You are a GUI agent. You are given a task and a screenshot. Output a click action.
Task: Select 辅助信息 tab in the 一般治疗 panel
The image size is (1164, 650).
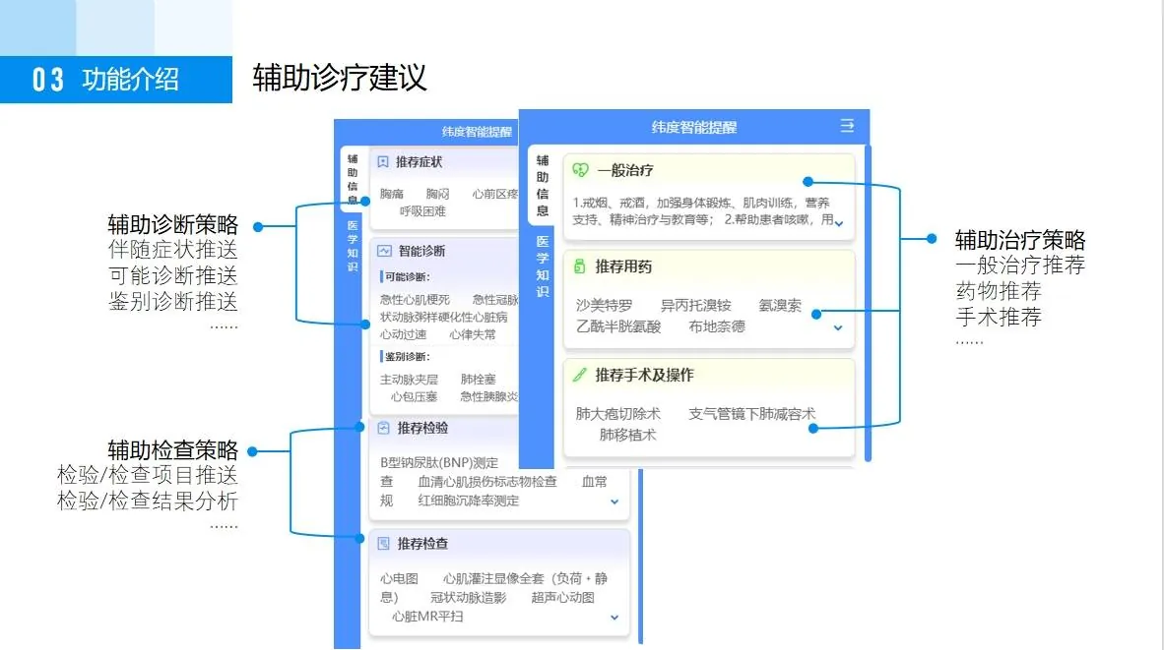(543, 185)
